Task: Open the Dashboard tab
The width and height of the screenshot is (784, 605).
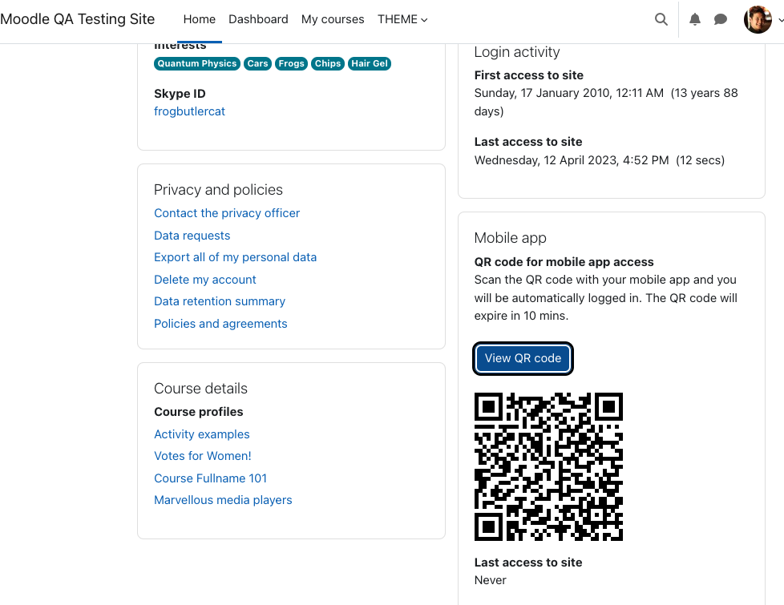Action: click(x=258, y=19)
